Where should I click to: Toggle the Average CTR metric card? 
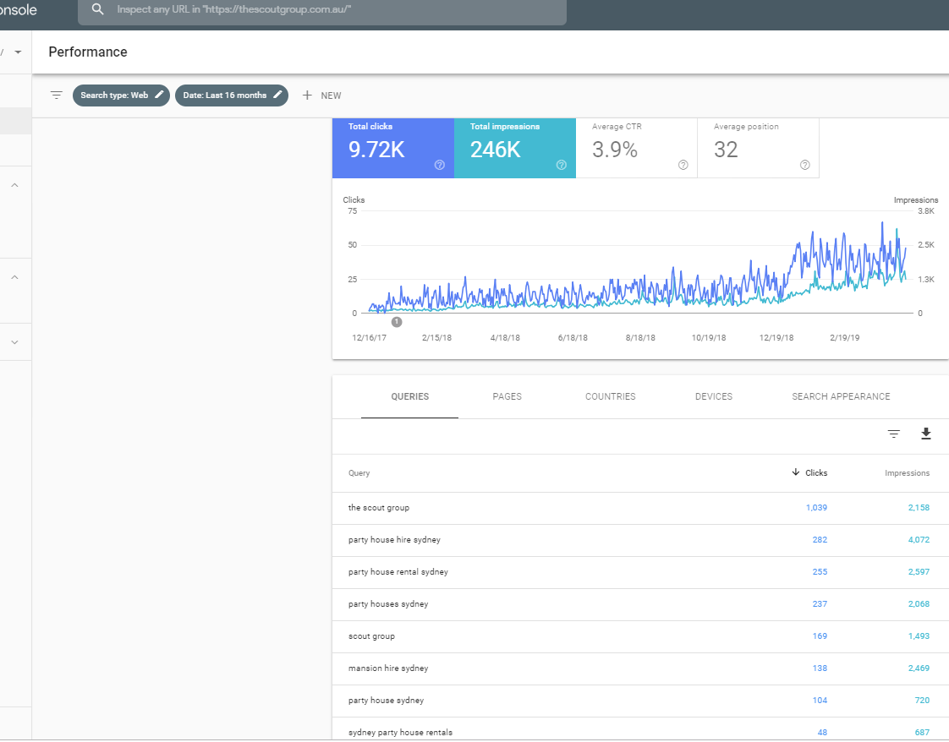[x=636, y=148]
